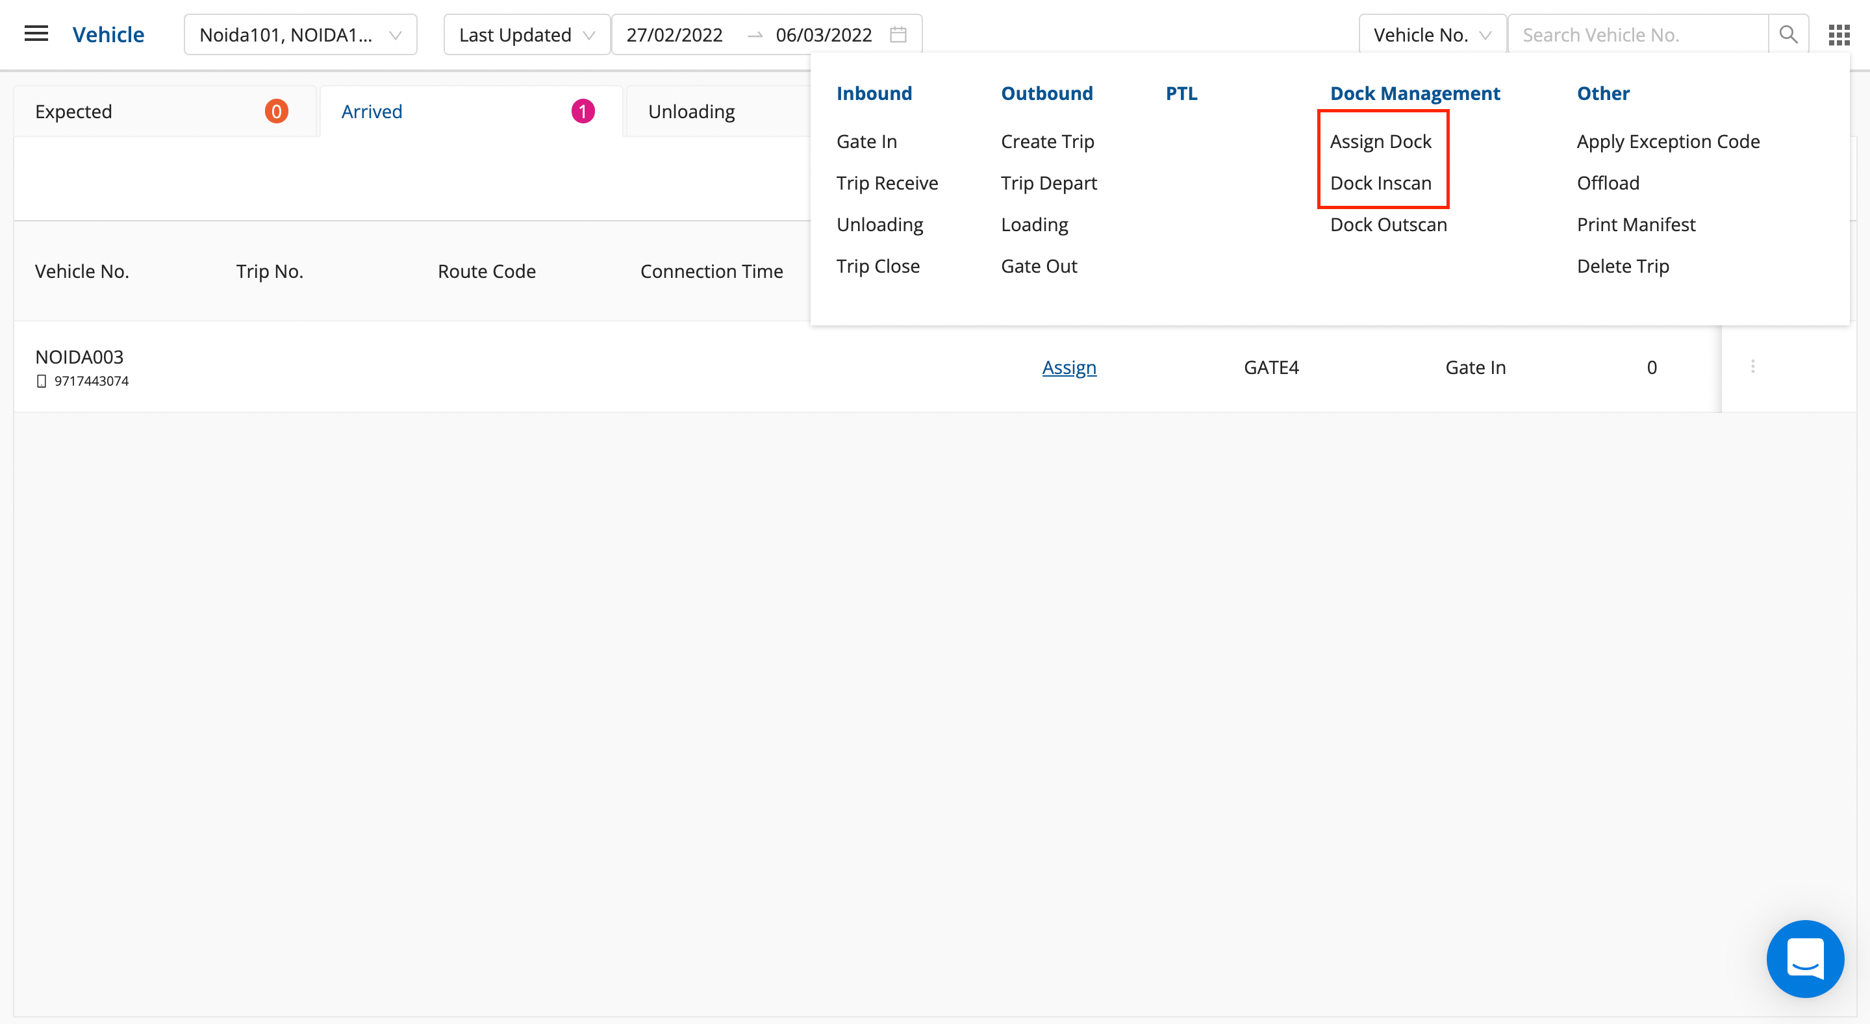1870x1024 pixels.
Task: Open the date range calendar icon
Action: click(898, 34)
